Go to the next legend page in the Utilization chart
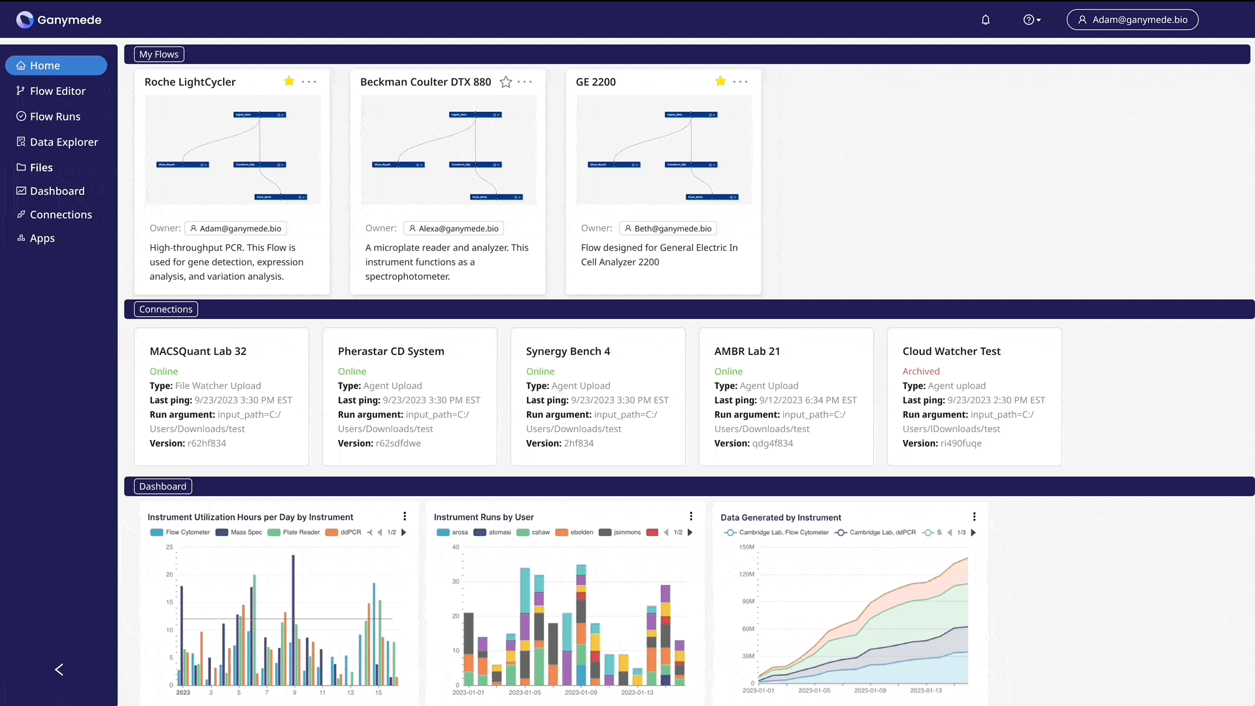Screen dimensions: 1255x706 click(404, 532)
